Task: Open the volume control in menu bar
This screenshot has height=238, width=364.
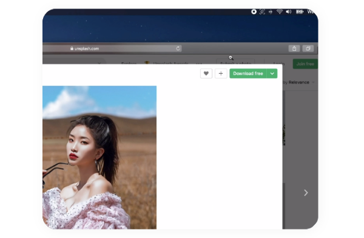Action: coord(289,12)
